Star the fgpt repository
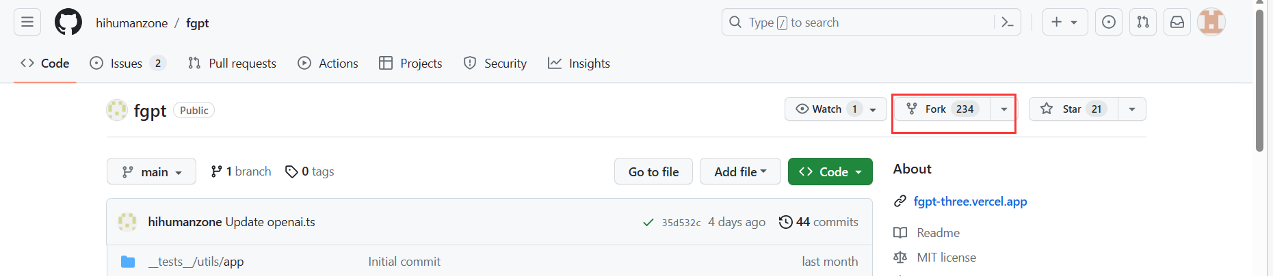This screenshot has width=1273, height=276. pos(1073,109)
